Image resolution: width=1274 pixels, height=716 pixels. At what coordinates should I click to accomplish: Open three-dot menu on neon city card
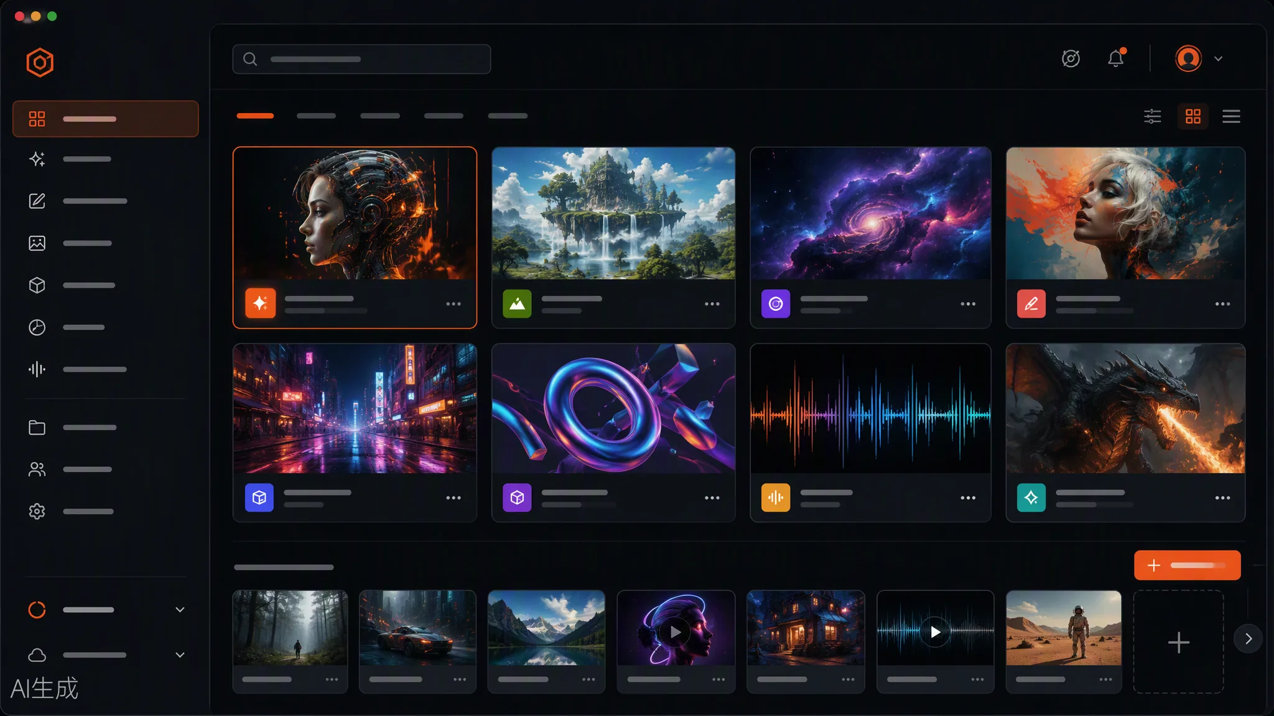click(x=453, y=498)
